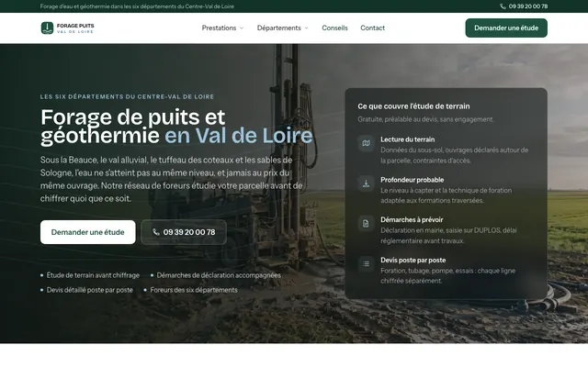Click the description starting Le niveau à capter
588x367 pixels.
pyautogui.click(x=447, y=195)
